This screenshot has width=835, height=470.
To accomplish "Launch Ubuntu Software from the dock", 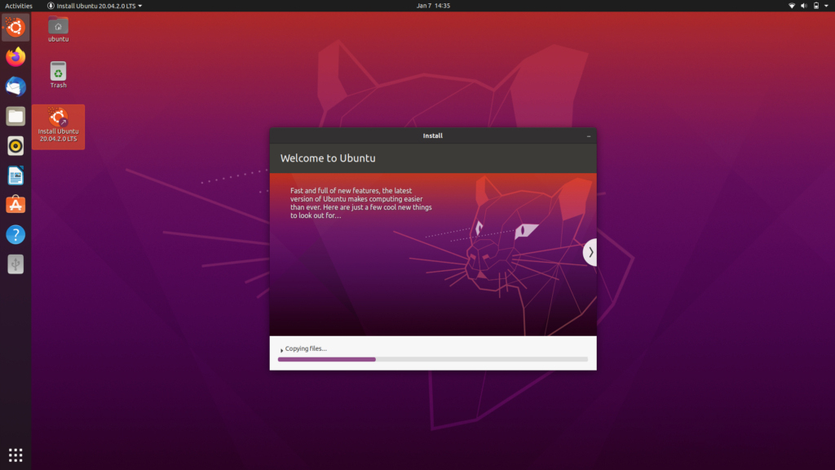I will pyautogui.click(x=15, y=204).
